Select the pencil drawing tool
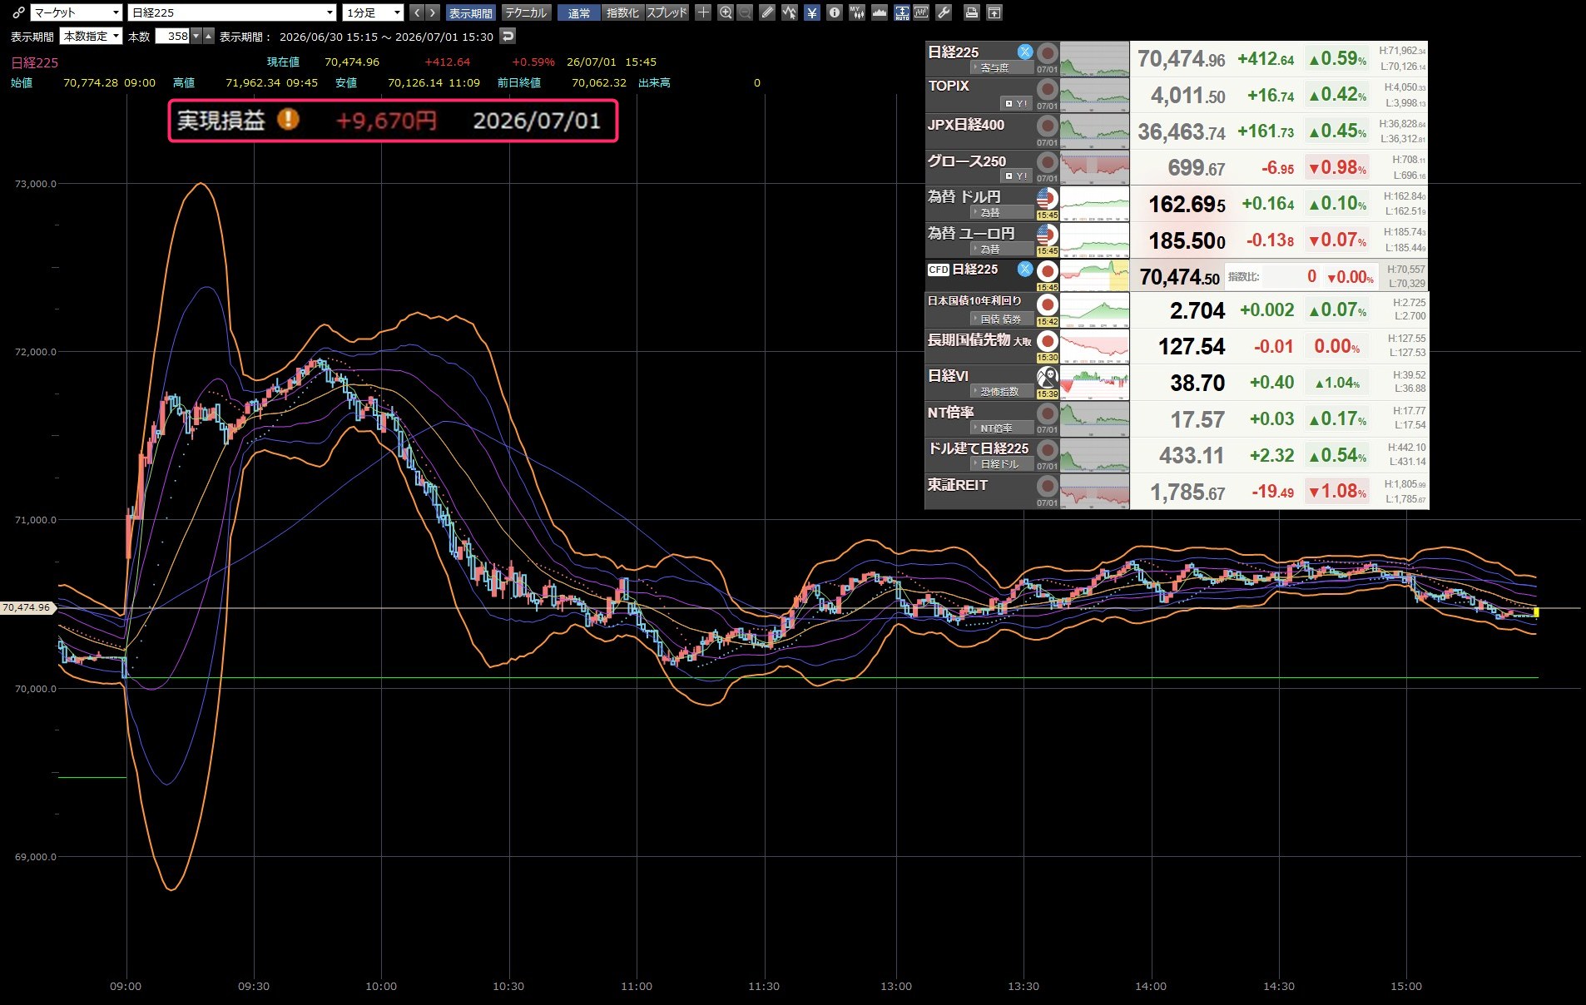The height and width of the screenshot is (1005, 1586). click(767, 12)
